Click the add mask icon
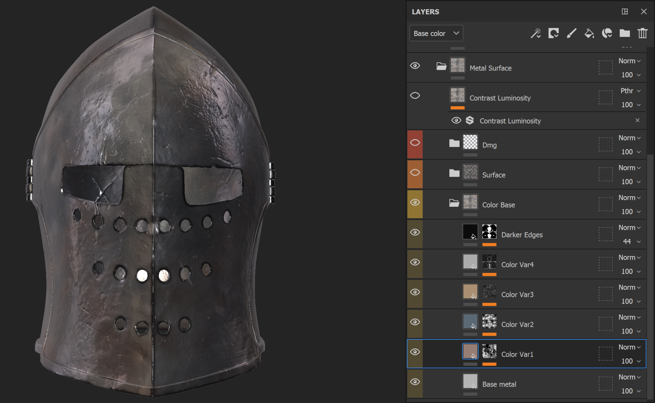The width and height of the screenshot is (655, 403). tap(553, 33)
